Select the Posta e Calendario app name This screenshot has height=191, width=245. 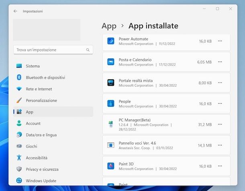pyautogui.click(x=135, y=60)
